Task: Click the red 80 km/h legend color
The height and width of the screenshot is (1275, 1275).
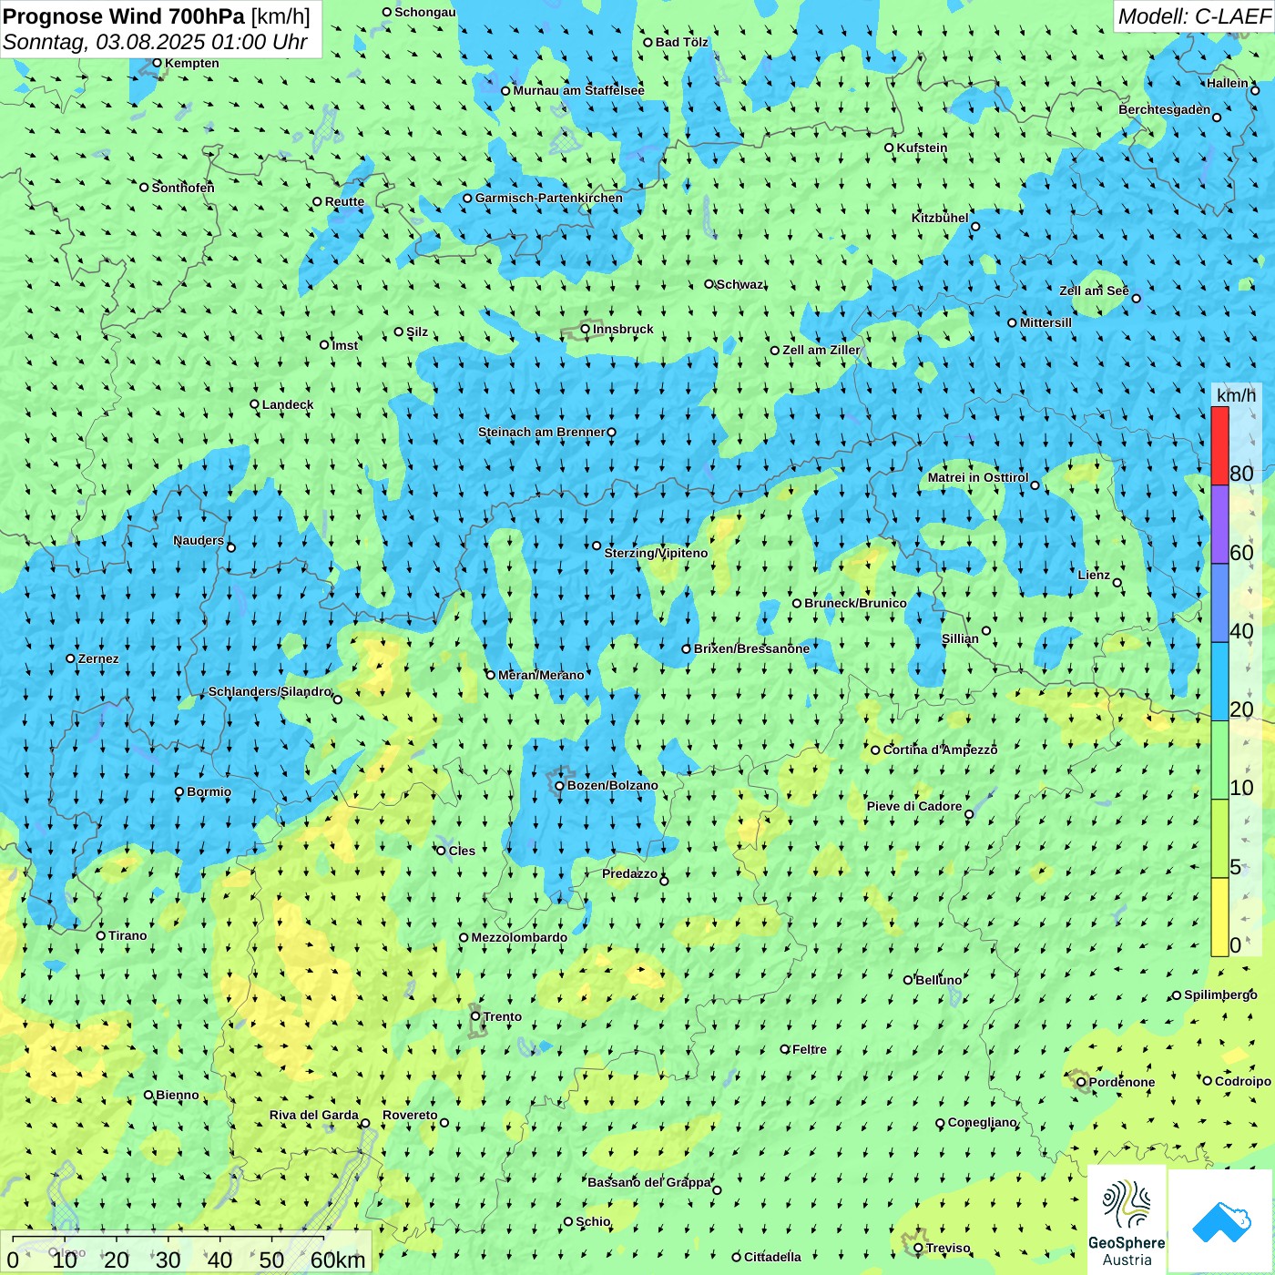Action: pyautogui.click(x=1219, y=445)
